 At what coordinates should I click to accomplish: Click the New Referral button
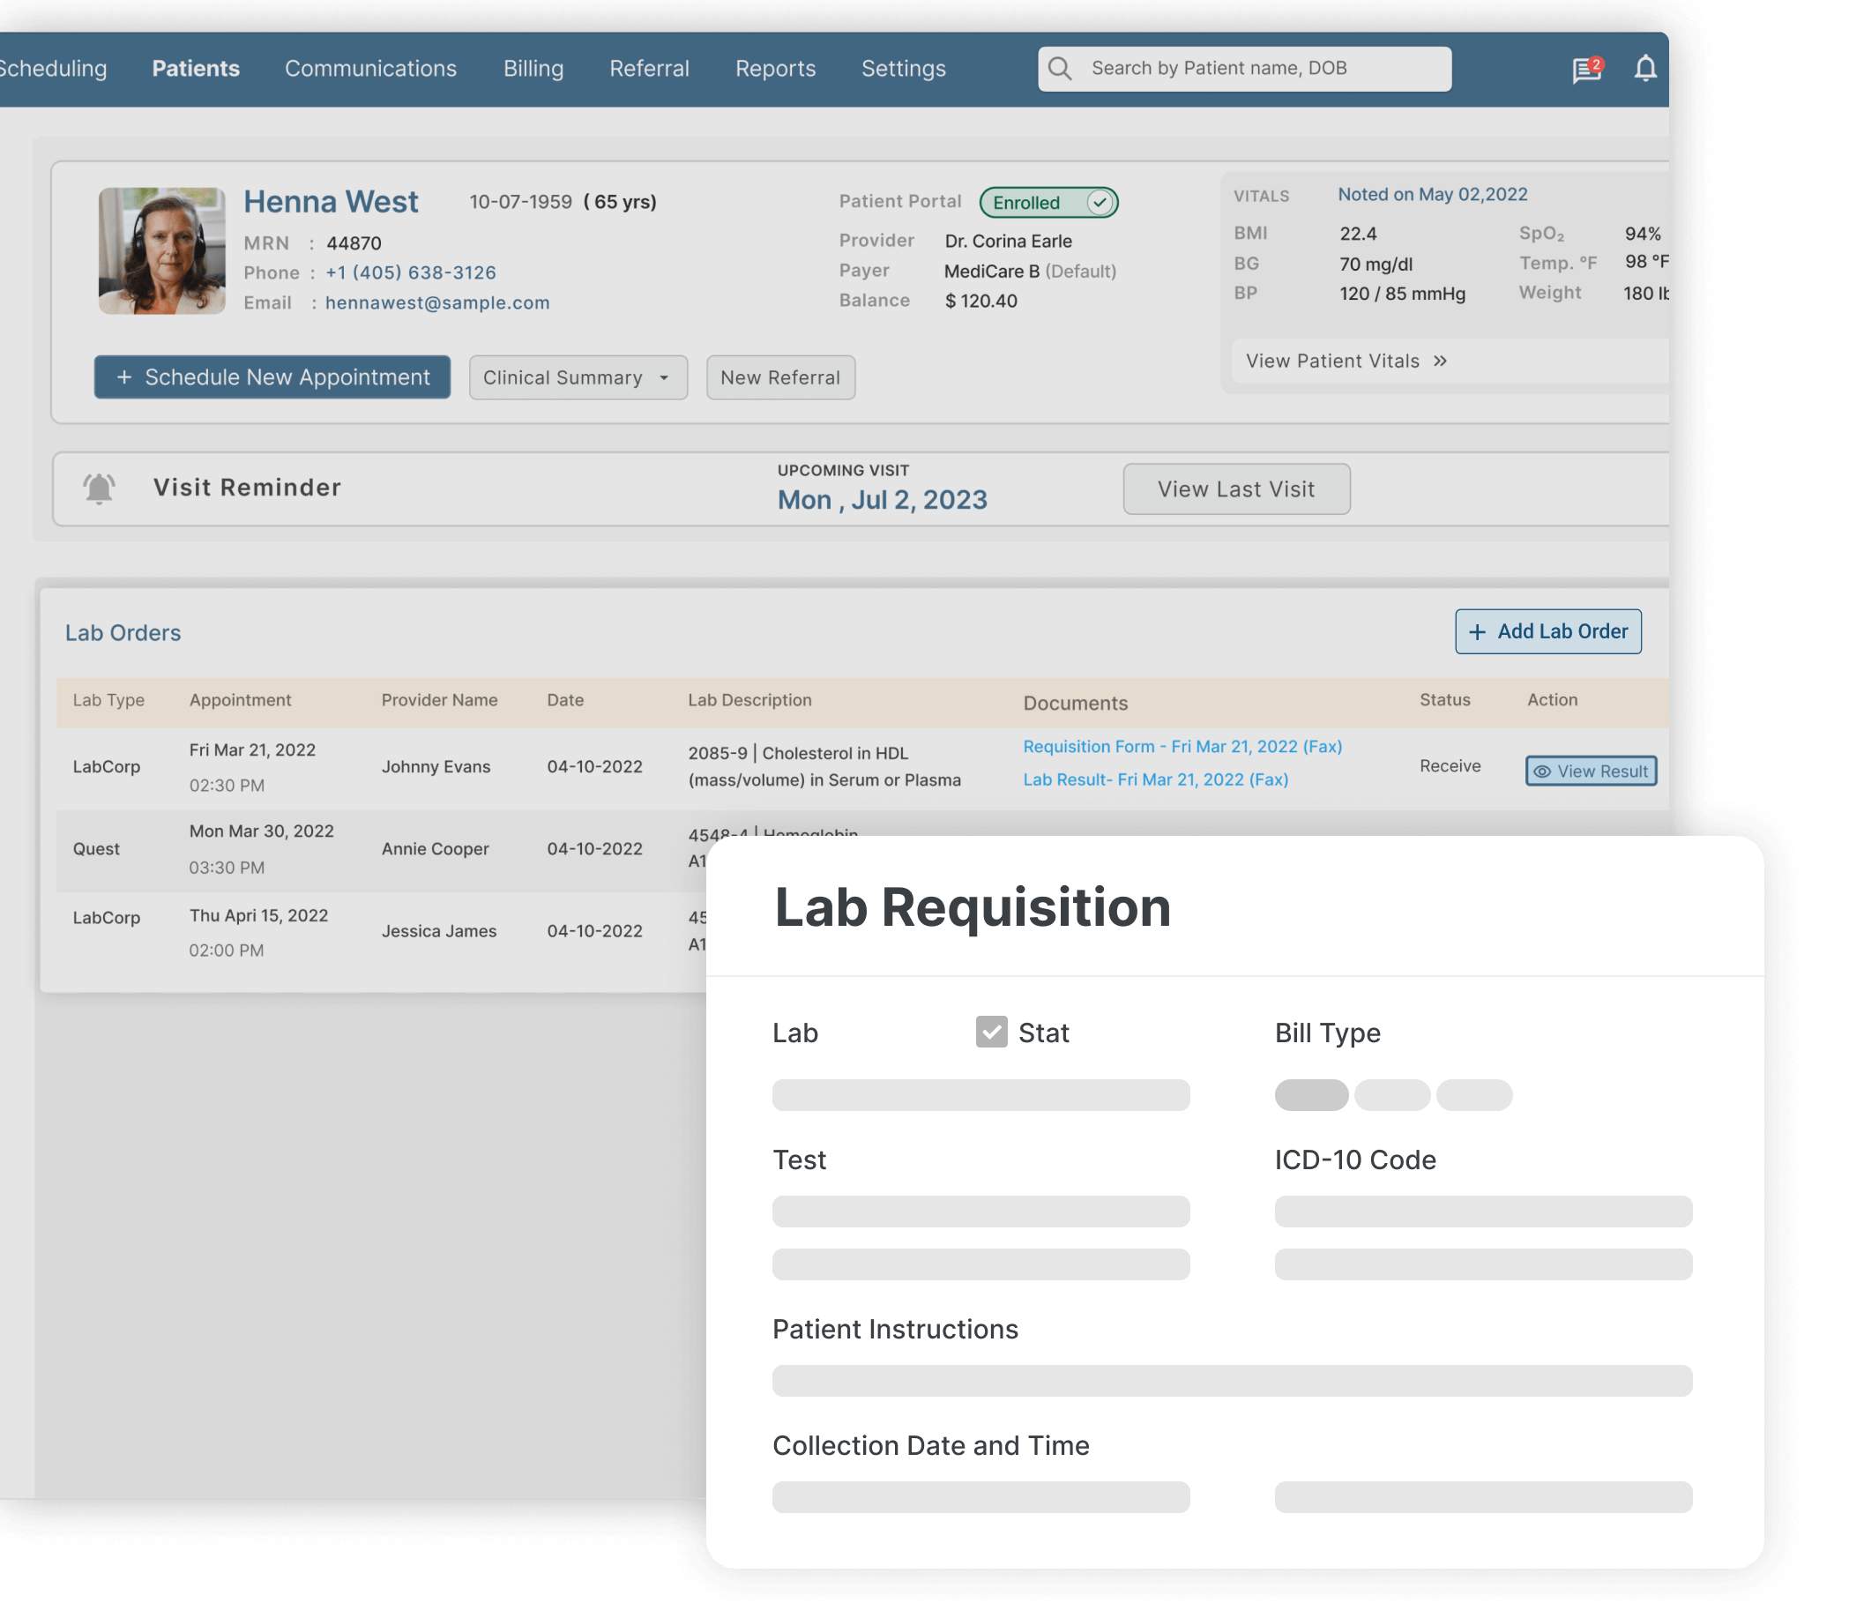point(781,377)
